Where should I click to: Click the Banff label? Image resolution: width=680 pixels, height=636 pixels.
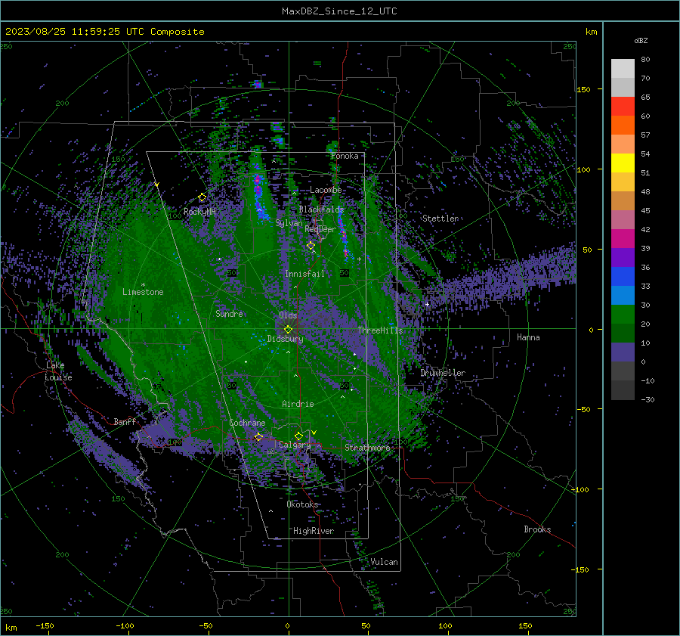pos(125,421)
